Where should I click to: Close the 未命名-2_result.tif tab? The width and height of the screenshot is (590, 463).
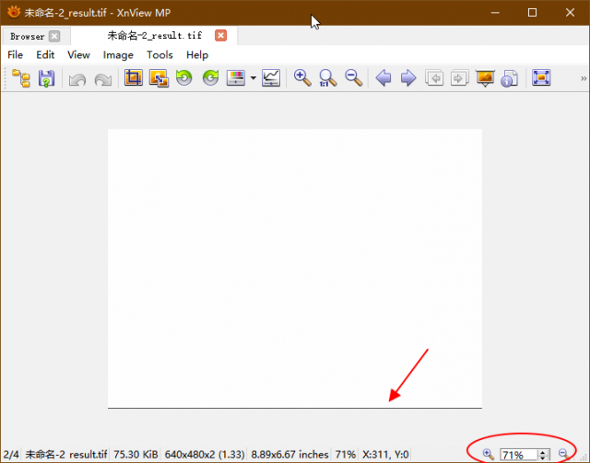pos(221,36)
